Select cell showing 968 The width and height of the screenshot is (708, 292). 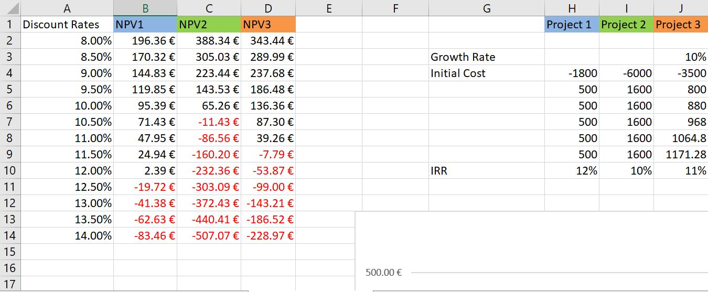[681, 122]
